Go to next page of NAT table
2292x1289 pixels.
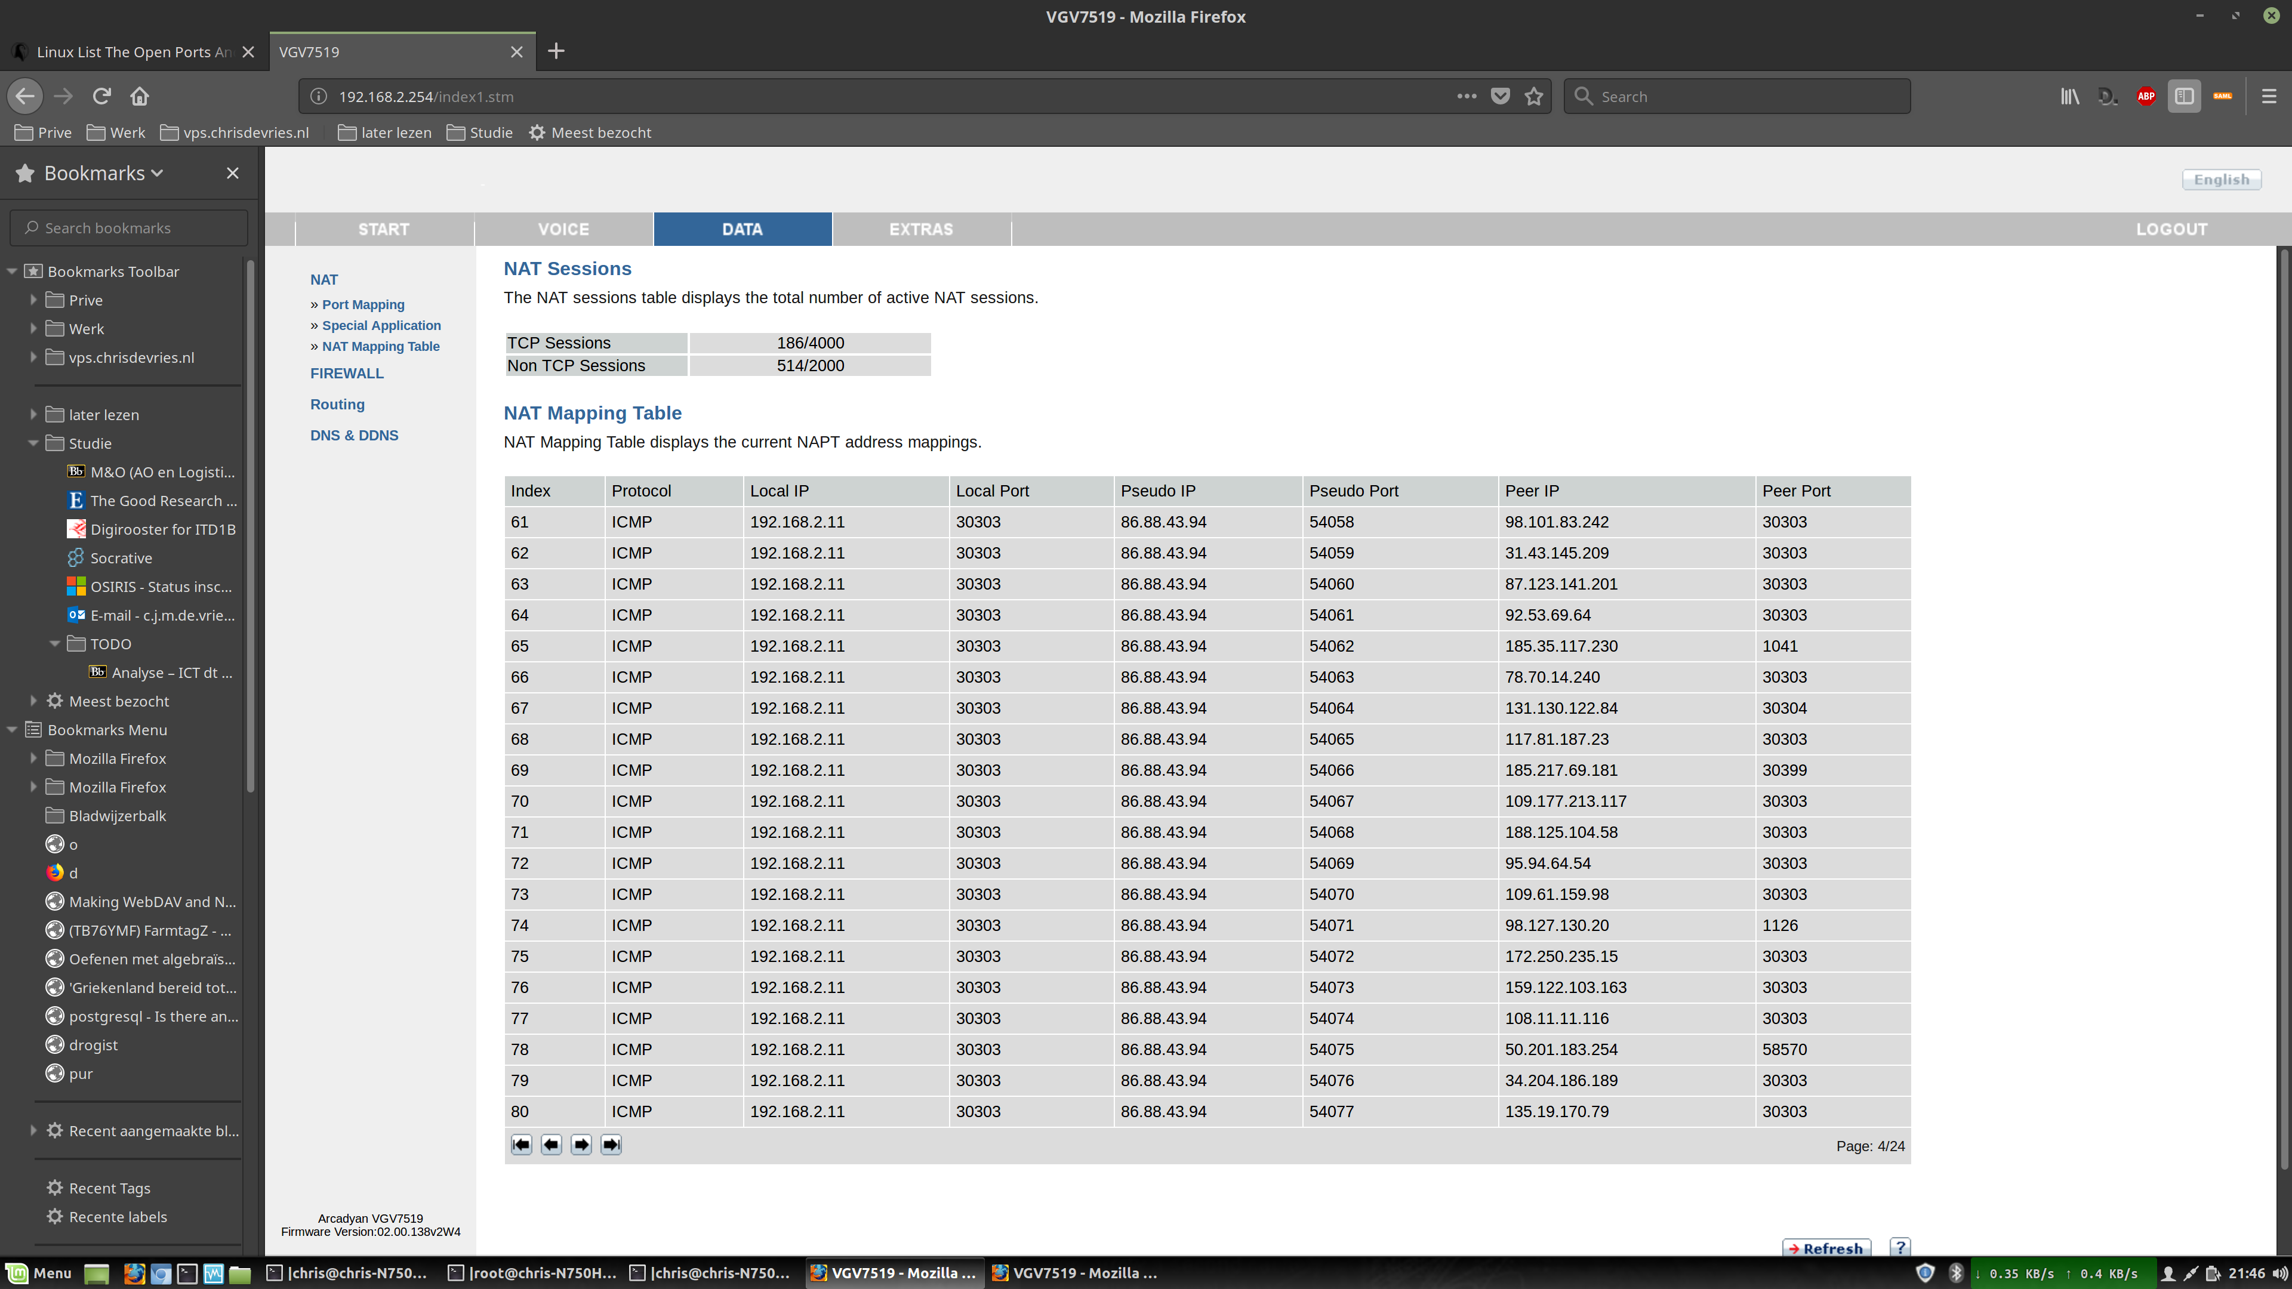coord(581,1145)
